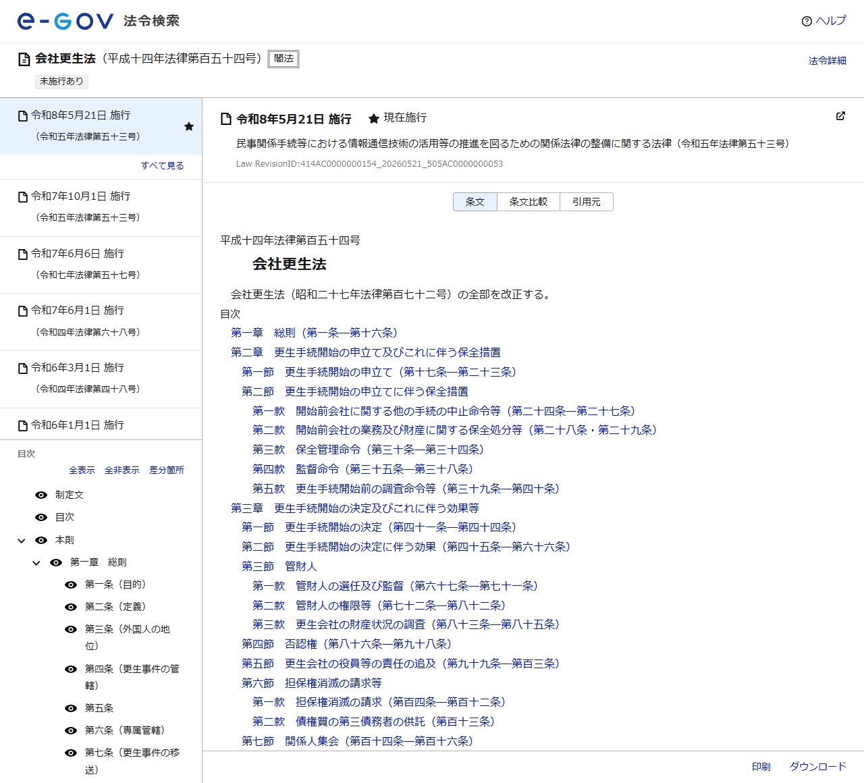Image resolution: width=864 pixels, height=783 pixels.
Task: Open the external-link icon at the panel's right
Action: [x=840, y=116]
